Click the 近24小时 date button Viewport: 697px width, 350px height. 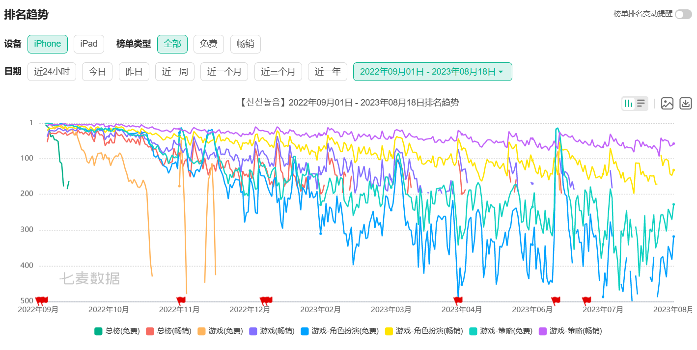coord(52,72)
